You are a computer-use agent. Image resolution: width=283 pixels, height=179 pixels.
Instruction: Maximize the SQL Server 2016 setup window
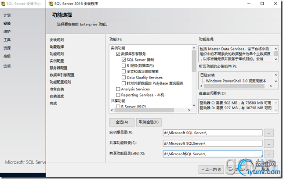(x=262, y=4)
